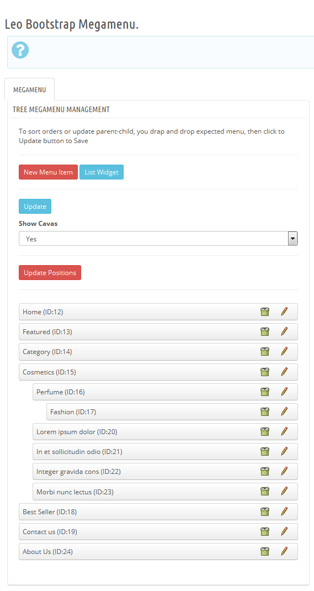
Task: Click the blue Update button
Action: pos(35,207)
